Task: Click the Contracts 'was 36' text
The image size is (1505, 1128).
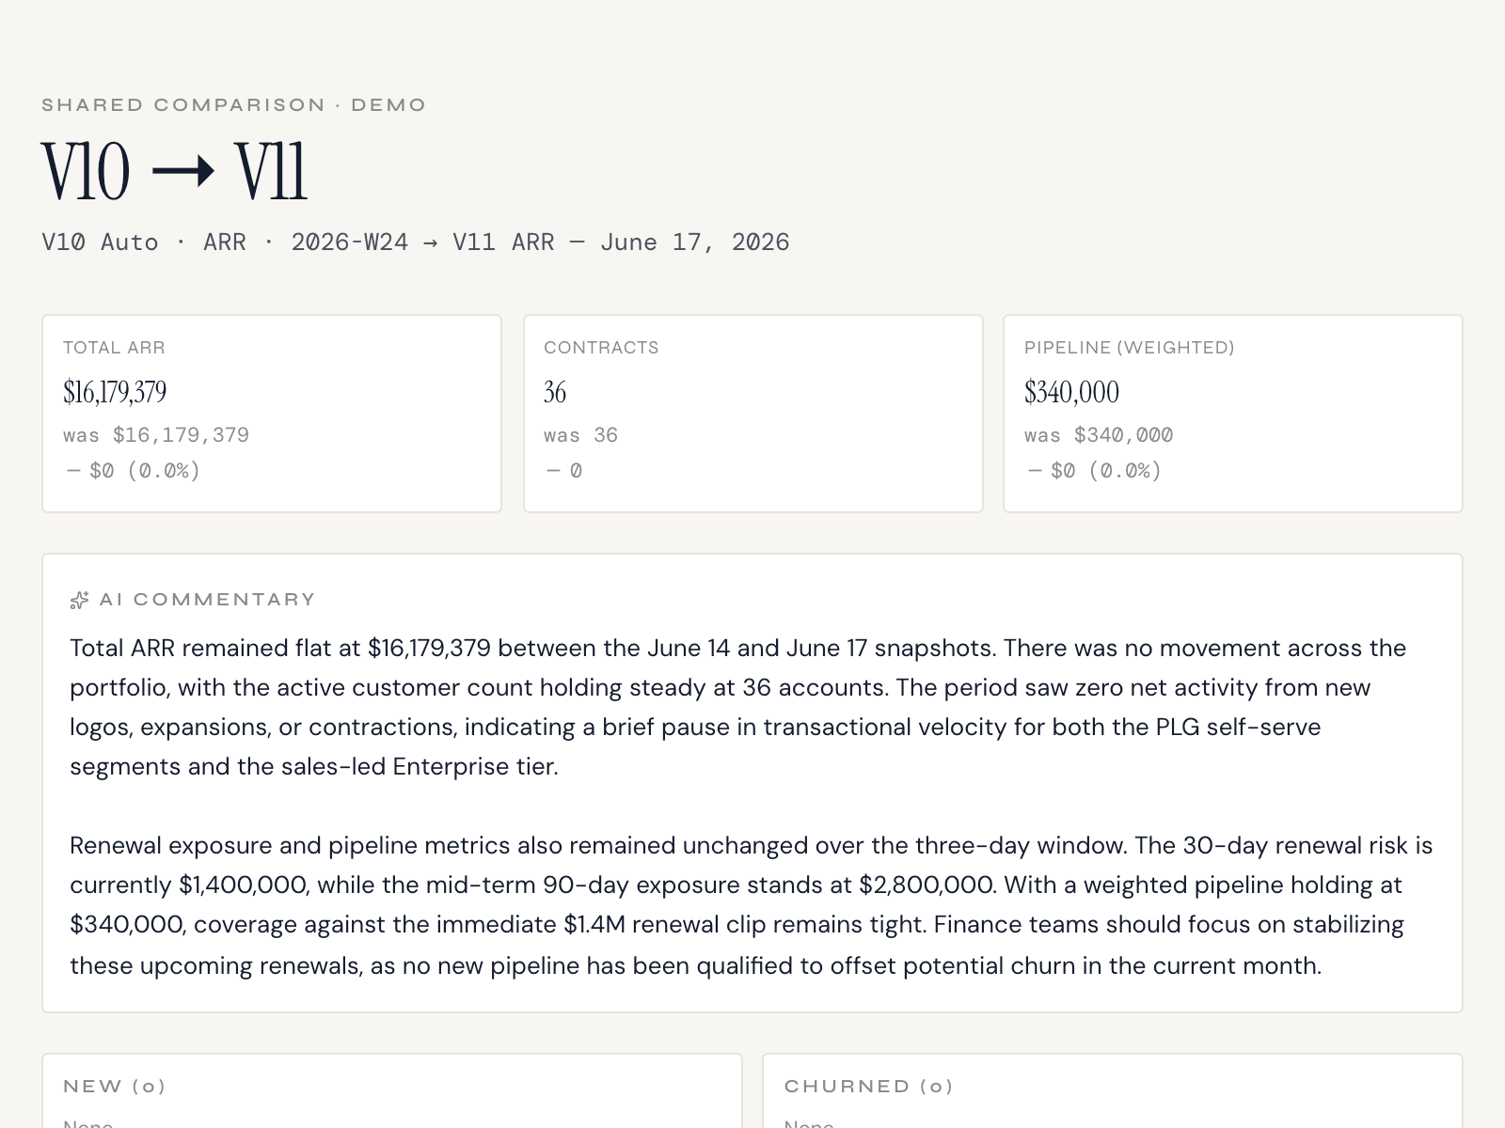Action: coord(580,435)
